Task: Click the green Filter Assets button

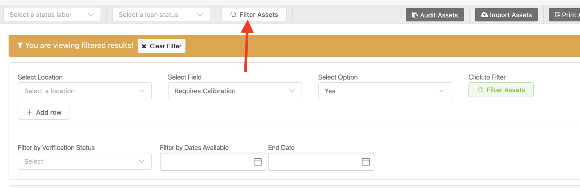Action: click(501, 90)
